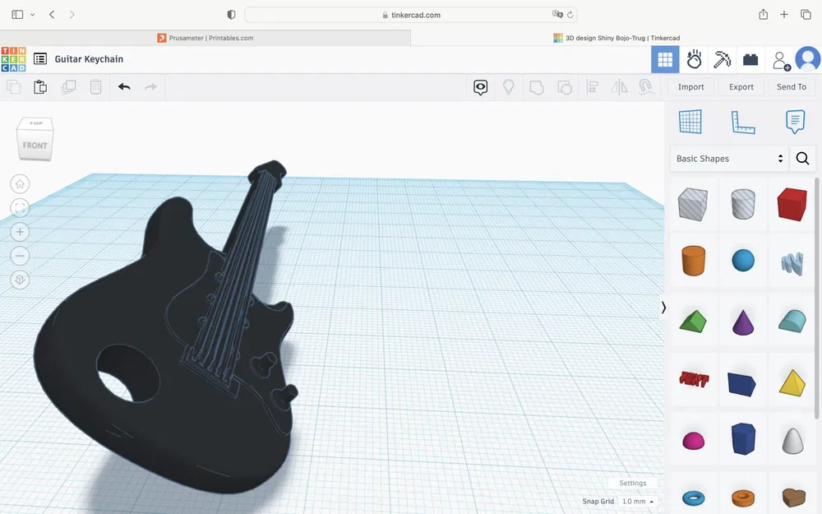Click the Align tool icon
822x514 pixels.
coord(592,86)
